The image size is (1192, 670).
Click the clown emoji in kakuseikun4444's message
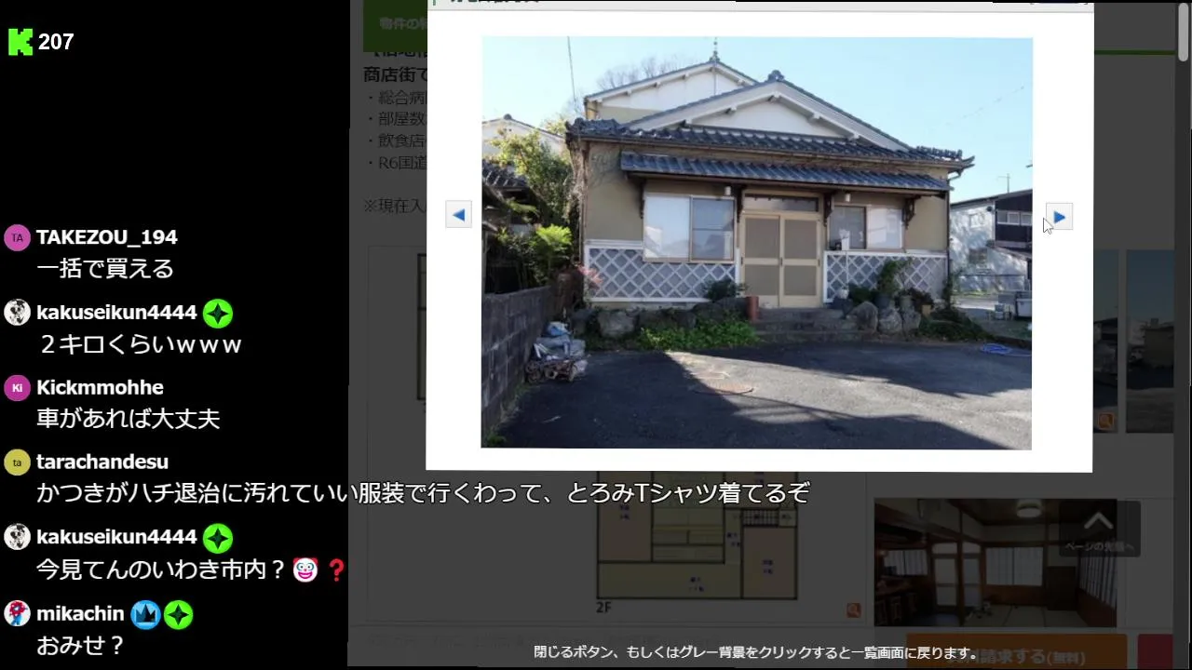click(x=305, y=569)
